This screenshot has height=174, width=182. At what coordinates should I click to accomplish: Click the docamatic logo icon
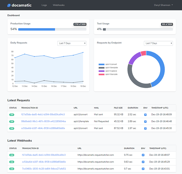tap(9, 5)
